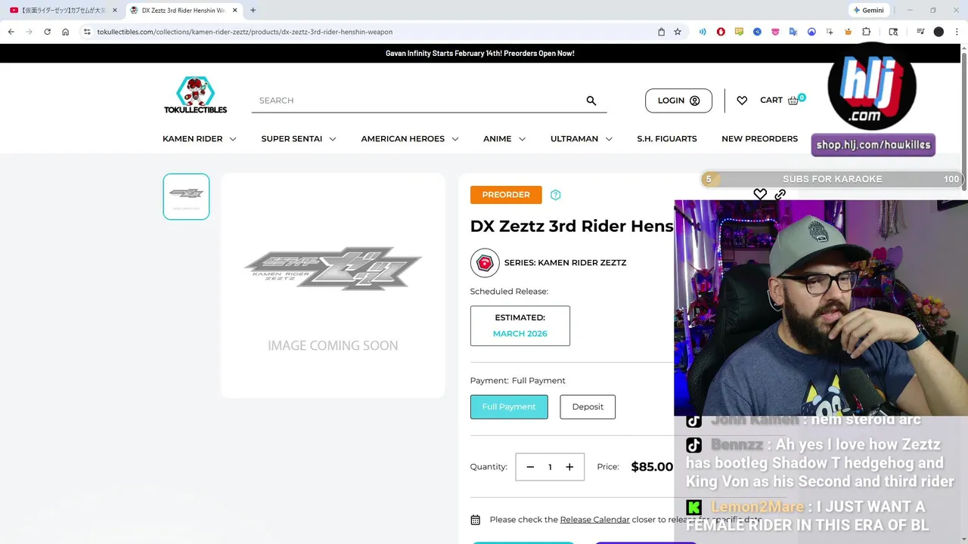Open Release Calendar link
Screen dimensions: 968x544
tap(594, 520)
